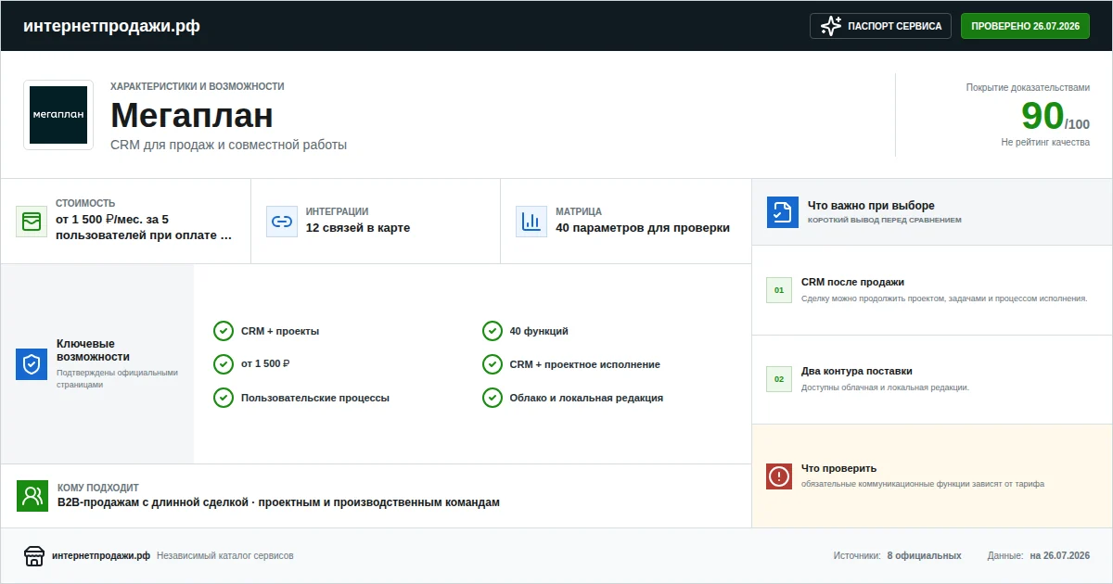This screenshot has width=1113, height=584.
Task: Click the red exclamation warning icon
Action: click(779, 476)
